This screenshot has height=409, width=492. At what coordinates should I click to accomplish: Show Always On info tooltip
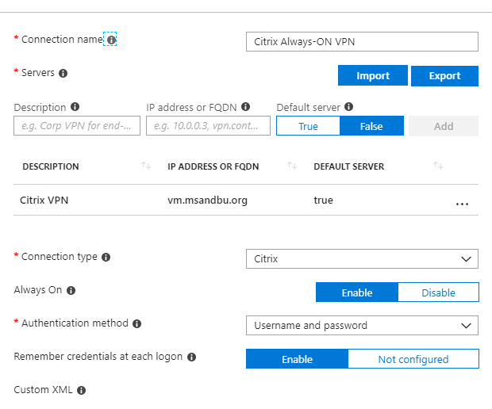coord(71,291)
